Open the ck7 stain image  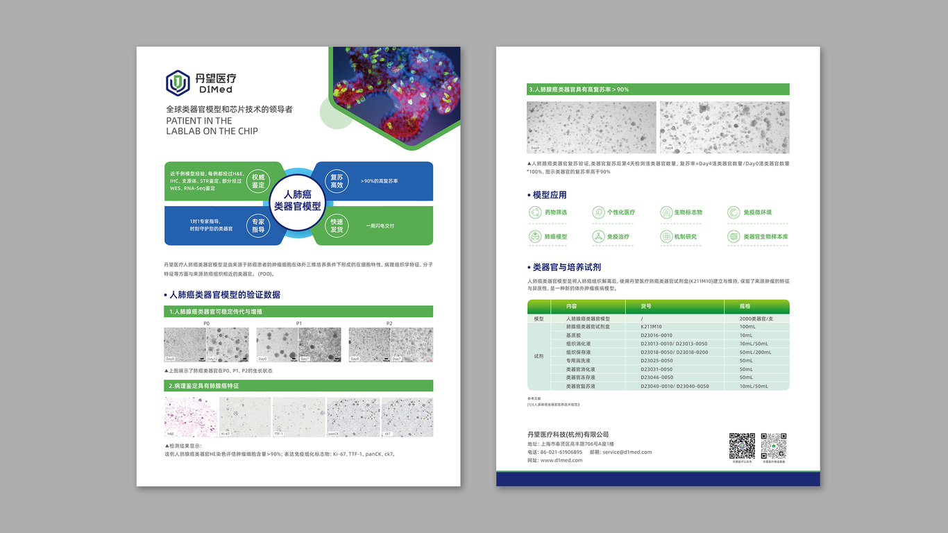click(x=407, y=416)
